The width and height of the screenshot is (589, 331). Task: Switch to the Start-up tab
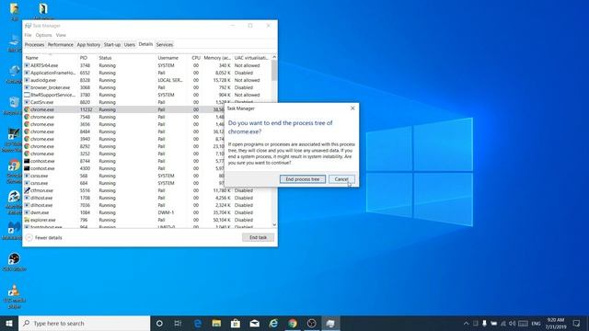coord(112,45)
